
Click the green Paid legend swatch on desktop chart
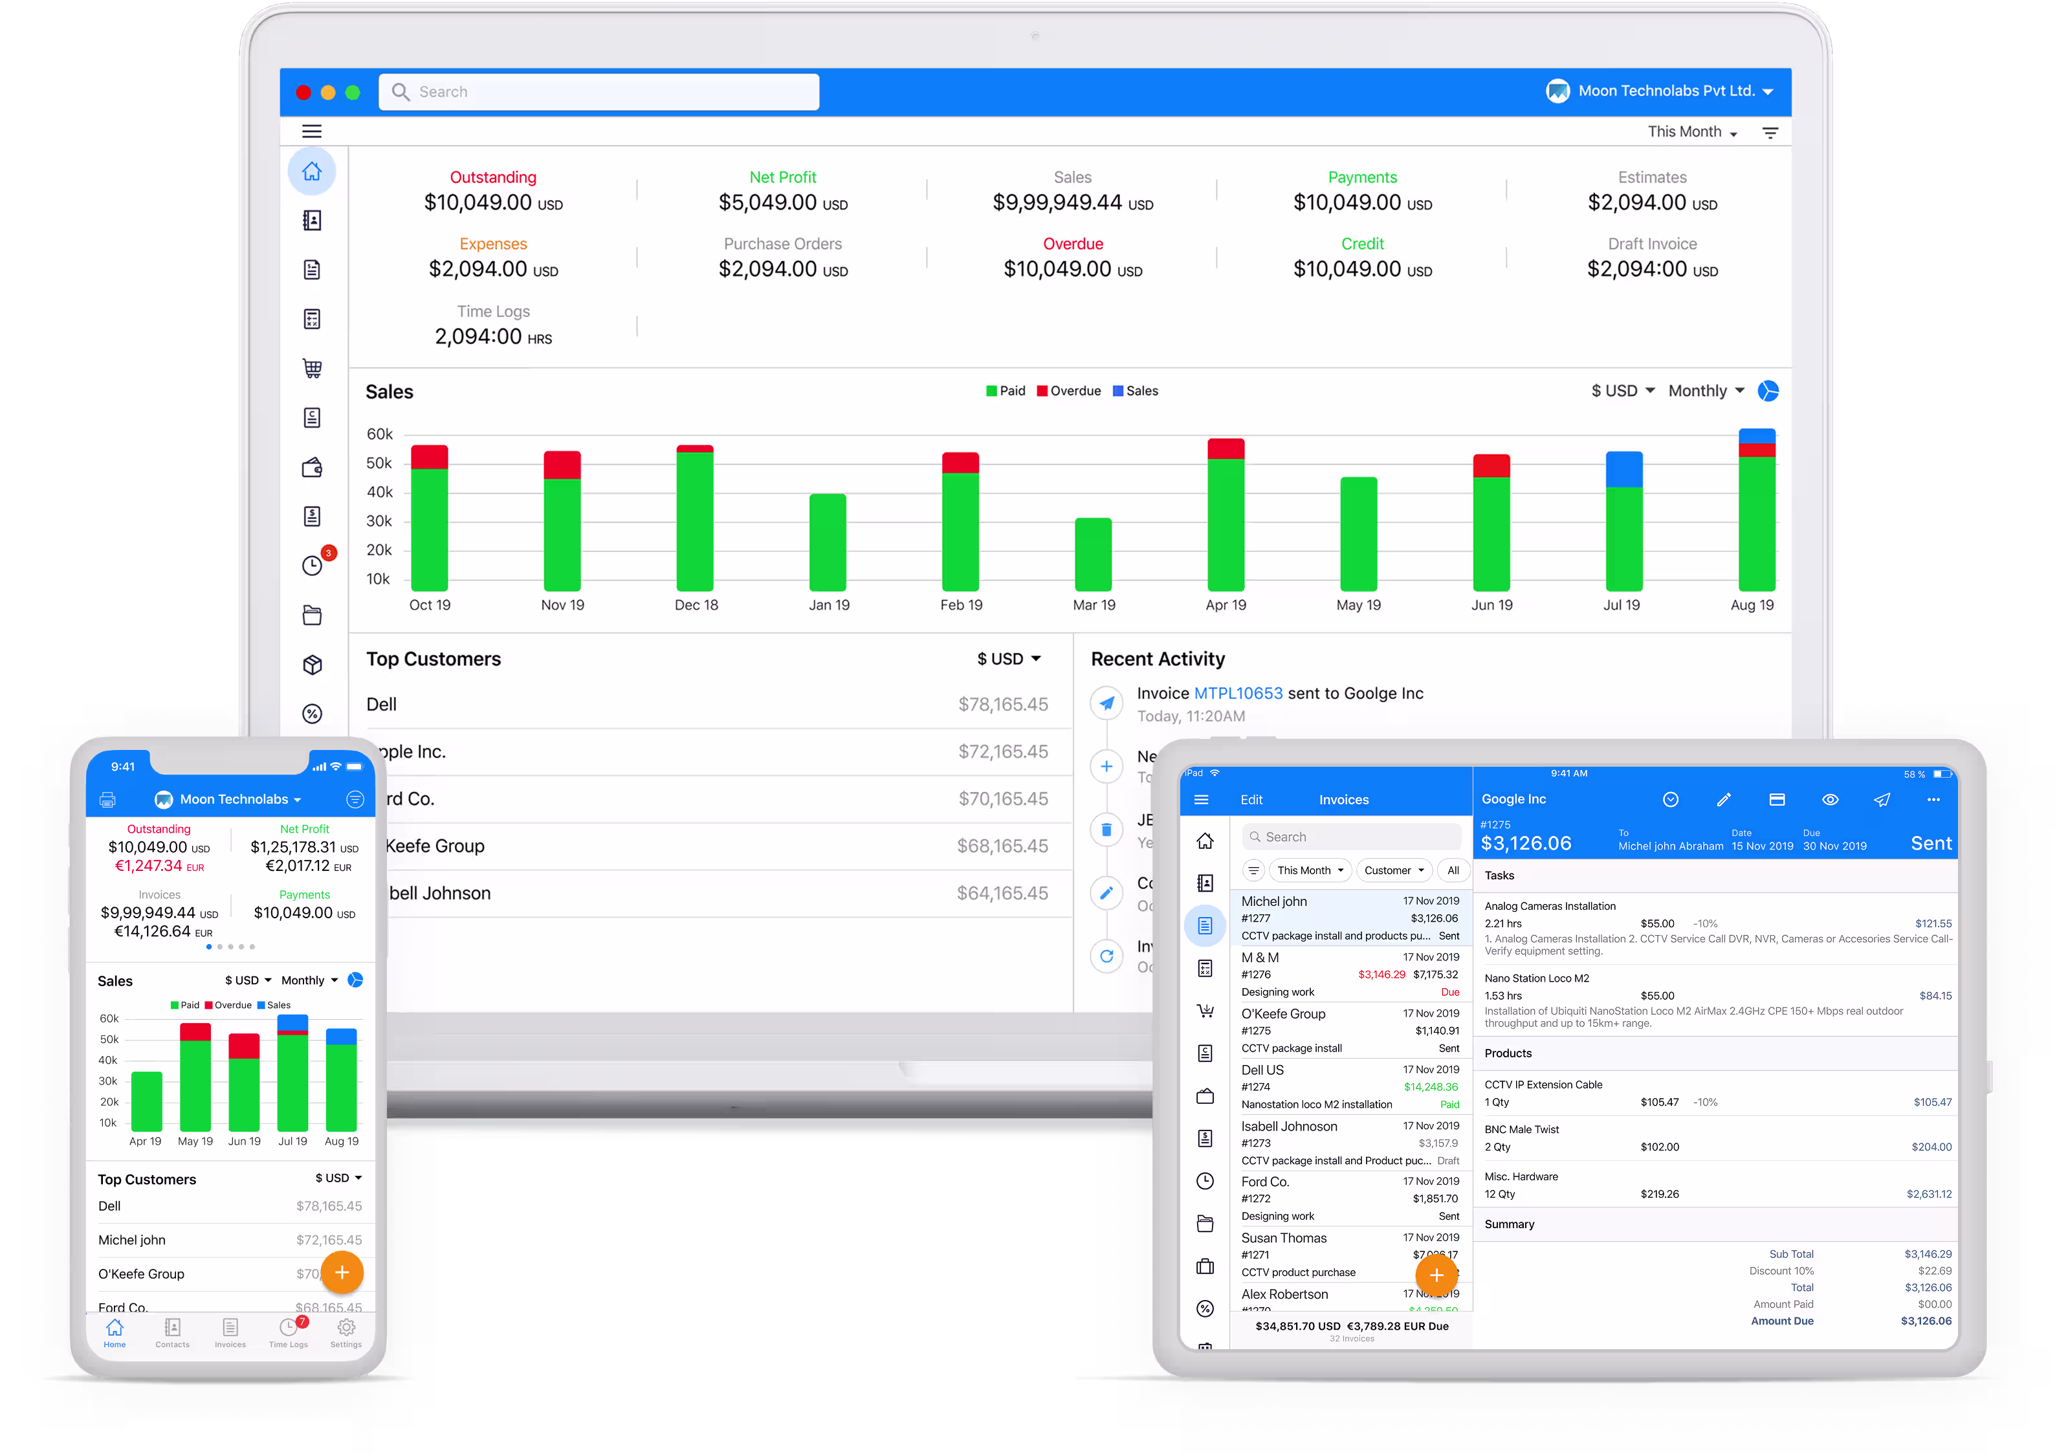pyautogui.click(x=991, y=391)
